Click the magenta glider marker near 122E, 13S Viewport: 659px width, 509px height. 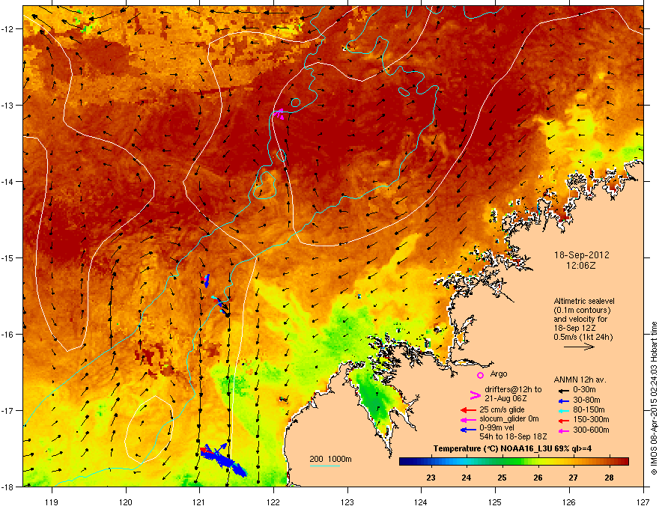[x=279, y=113]
